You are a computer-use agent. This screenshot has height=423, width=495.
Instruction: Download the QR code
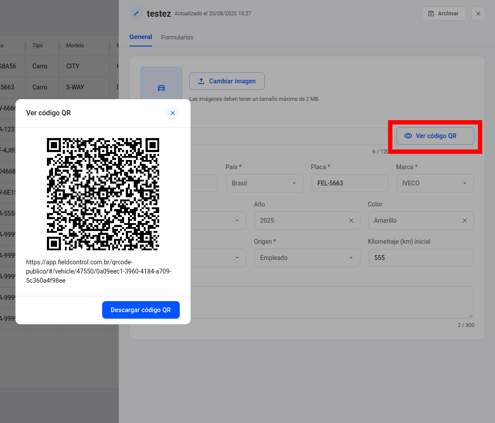click(x=141, y=310)
